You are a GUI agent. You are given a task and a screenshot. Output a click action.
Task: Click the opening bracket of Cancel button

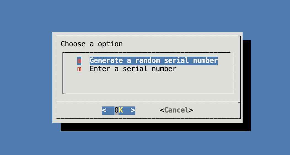coord(162,110)
